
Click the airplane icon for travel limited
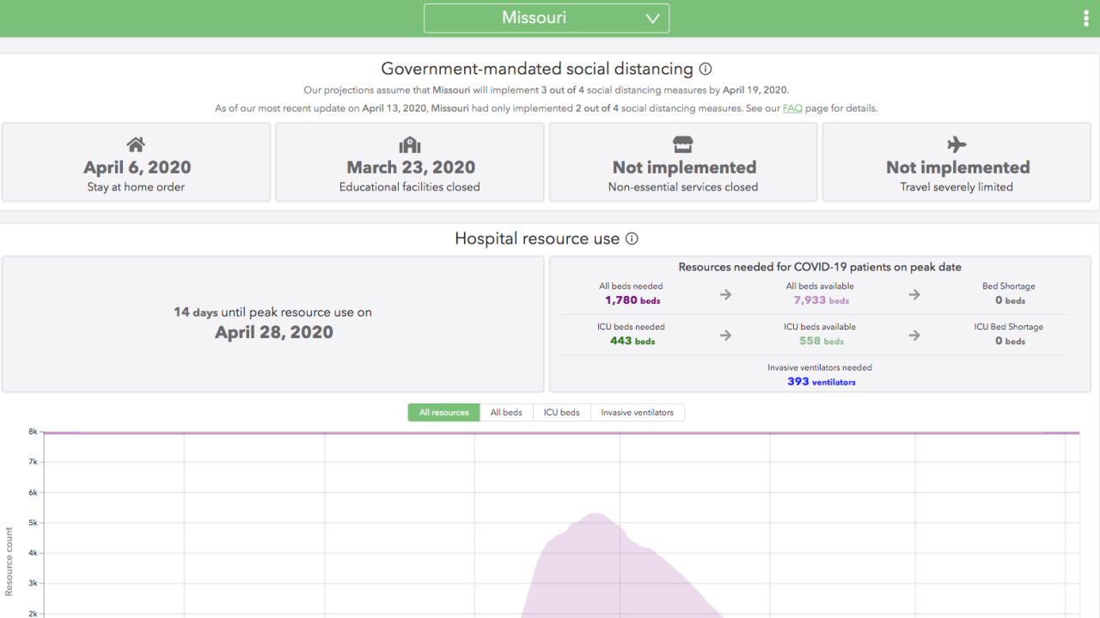(x=956, y=144)
